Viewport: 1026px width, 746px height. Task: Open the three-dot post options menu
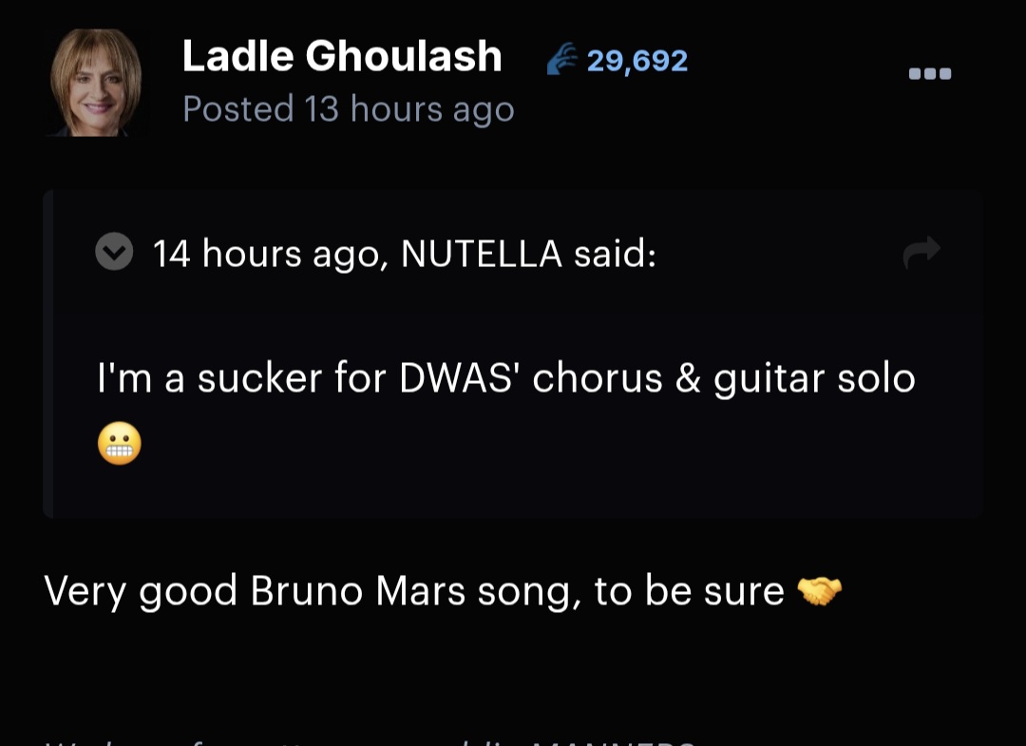pyautogui.click(x=930, y=74)
